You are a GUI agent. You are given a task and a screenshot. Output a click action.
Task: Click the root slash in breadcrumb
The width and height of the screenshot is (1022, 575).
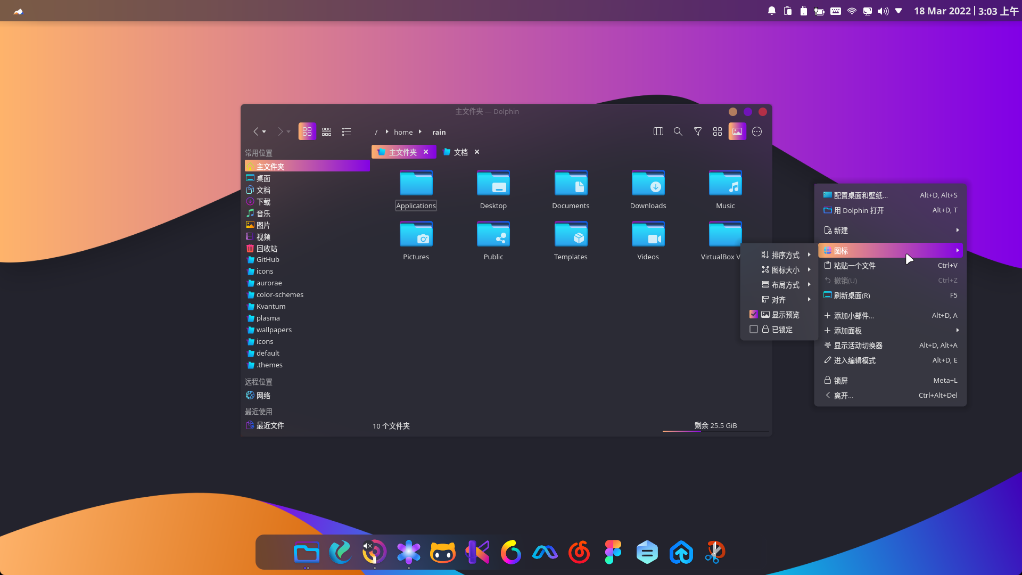click(376, 132)
